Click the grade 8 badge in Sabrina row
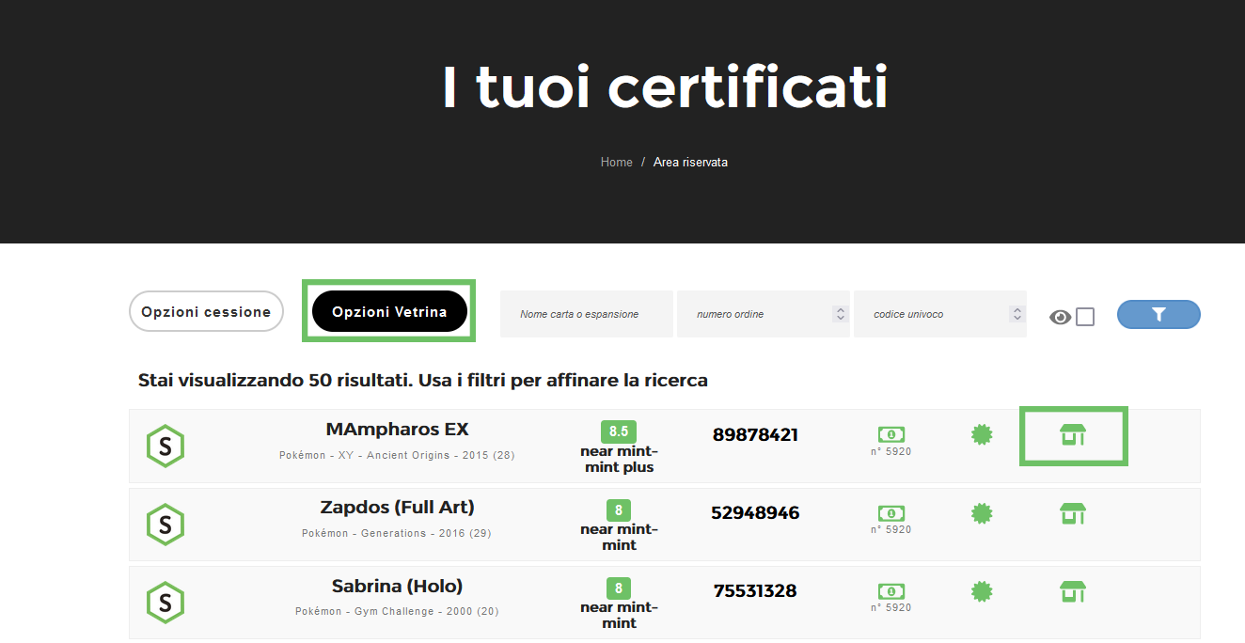The height and width of the screenshot is (643, 1245). tap(619, 588)
